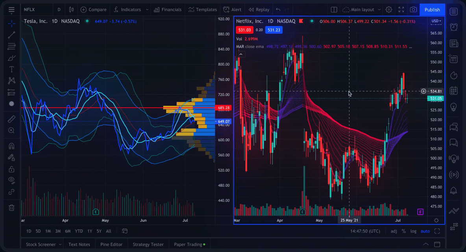Set the chart range to YTD
This screenshot has height=252, width=466.
(78, 231)
